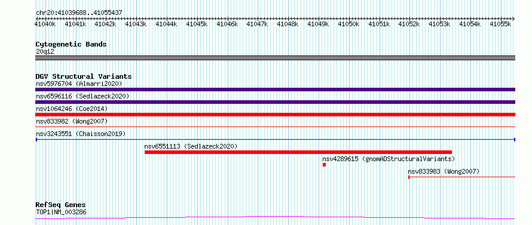532x225 pixels.
Task: Select the red nsv6551113 variant bar
Action: coord(298,152)
